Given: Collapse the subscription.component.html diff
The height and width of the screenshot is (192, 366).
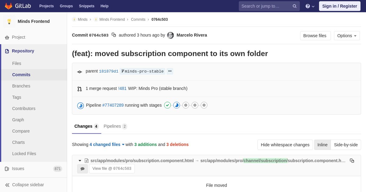Looking at the screenshot, I should point(80,161).
